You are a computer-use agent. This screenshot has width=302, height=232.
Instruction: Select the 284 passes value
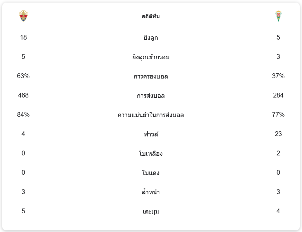pos(278,95)
